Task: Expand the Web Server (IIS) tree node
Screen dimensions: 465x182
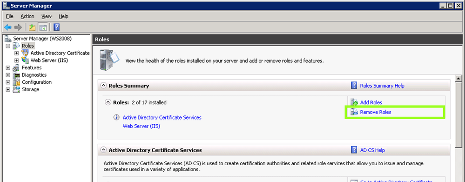Action: [17, 61]
